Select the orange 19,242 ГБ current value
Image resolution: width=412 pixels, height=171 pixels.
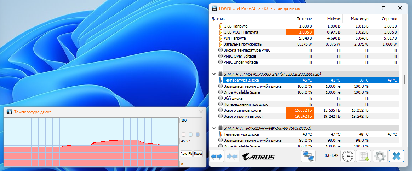click(300, 116)
